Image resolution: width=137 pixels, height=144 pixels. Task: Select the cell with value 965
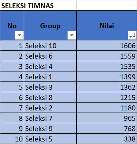click(107, 118)
